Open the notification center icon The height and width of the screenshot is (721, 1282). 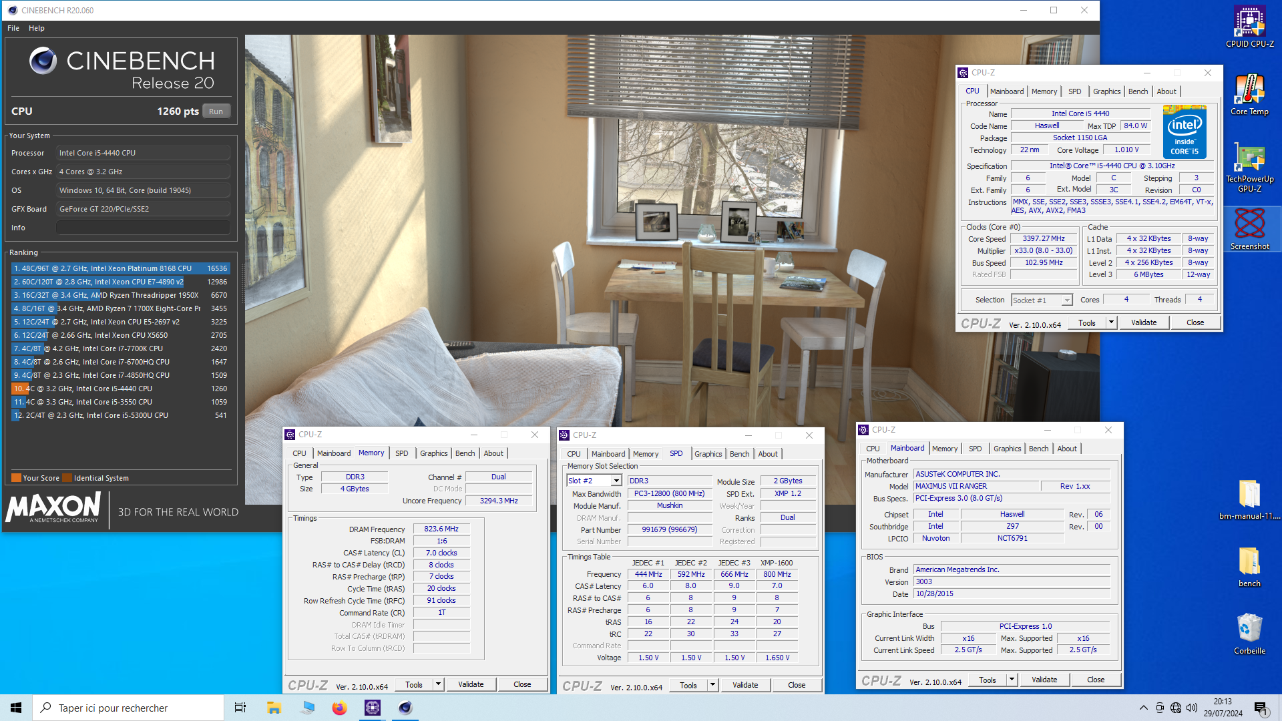tap(1261, 708)
